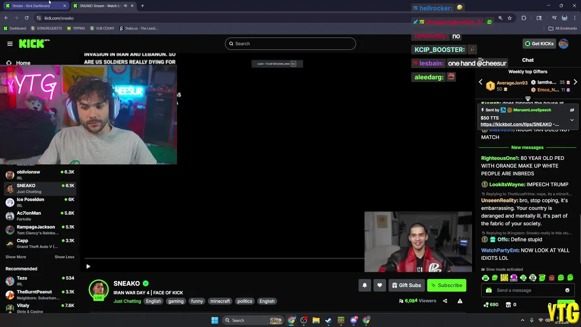Open Discord from the taskbar

click(354, 320)
